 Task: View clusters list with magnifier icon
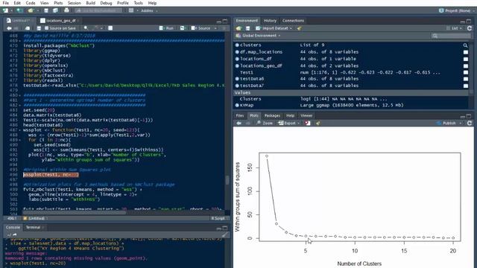(x=465, y=45)
